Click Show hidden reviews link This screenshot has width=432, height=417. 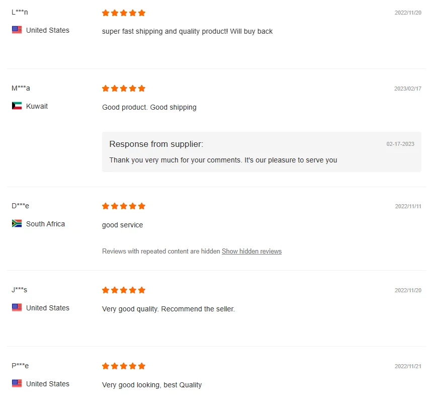pos(251,251)
